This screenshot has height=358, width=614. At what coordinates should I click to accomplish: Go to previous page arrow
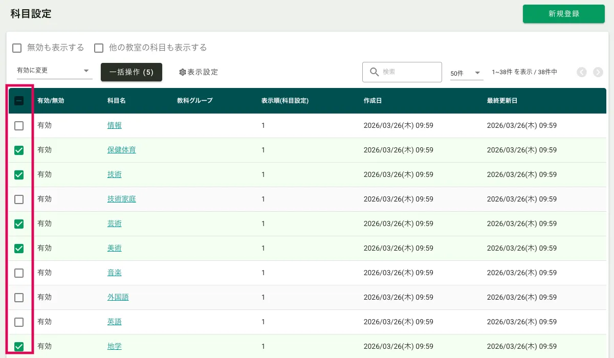pyautogui.click(x=582, y=72)
